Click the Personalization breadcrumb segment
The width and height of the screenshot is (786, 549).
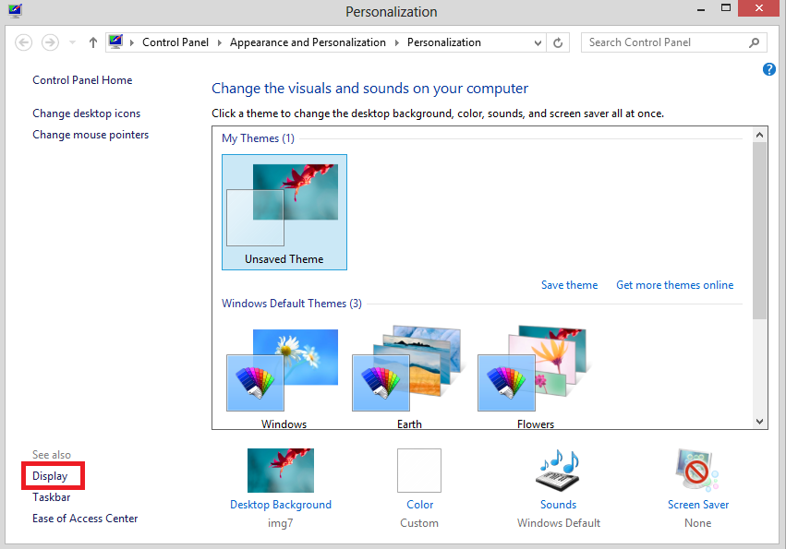[444, 42]
